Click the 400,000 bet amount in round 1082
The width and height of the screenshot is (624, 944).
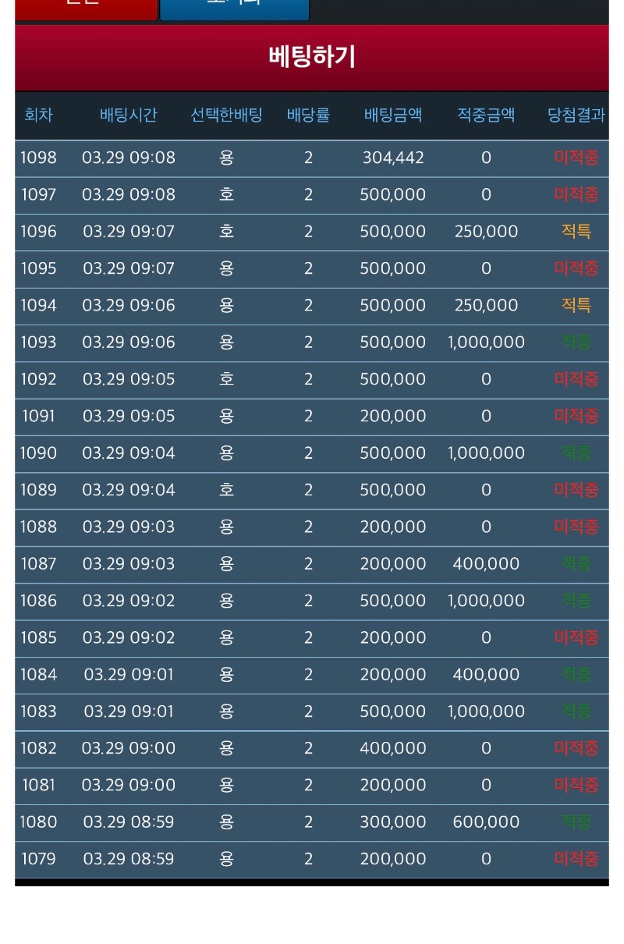[x=393, y=748]
